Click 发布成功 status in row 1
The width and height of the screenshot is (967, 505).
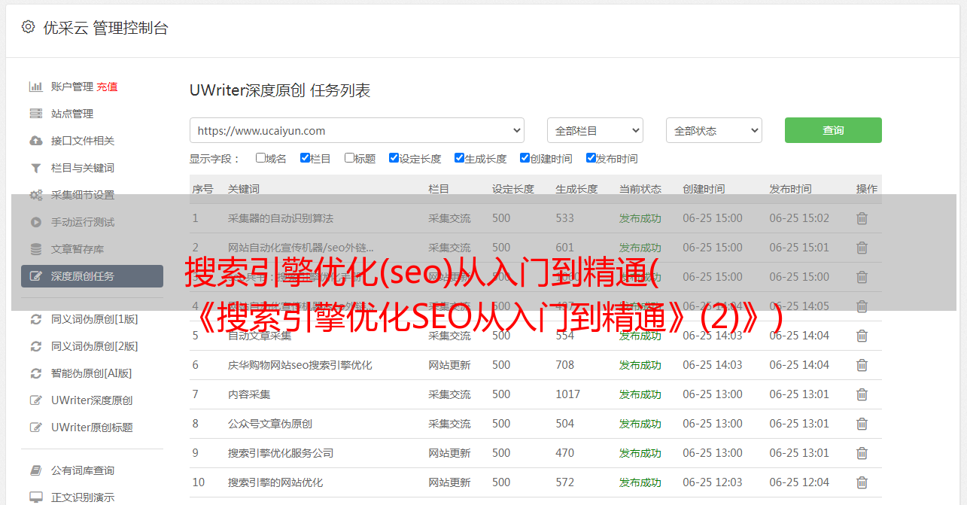tap(640, 218)
